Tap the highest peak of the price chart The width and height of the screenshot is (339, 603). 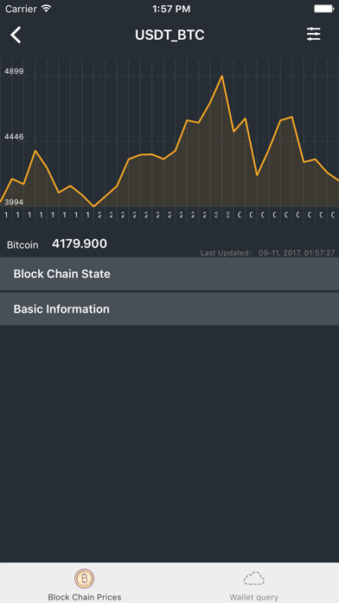(221, 75)
